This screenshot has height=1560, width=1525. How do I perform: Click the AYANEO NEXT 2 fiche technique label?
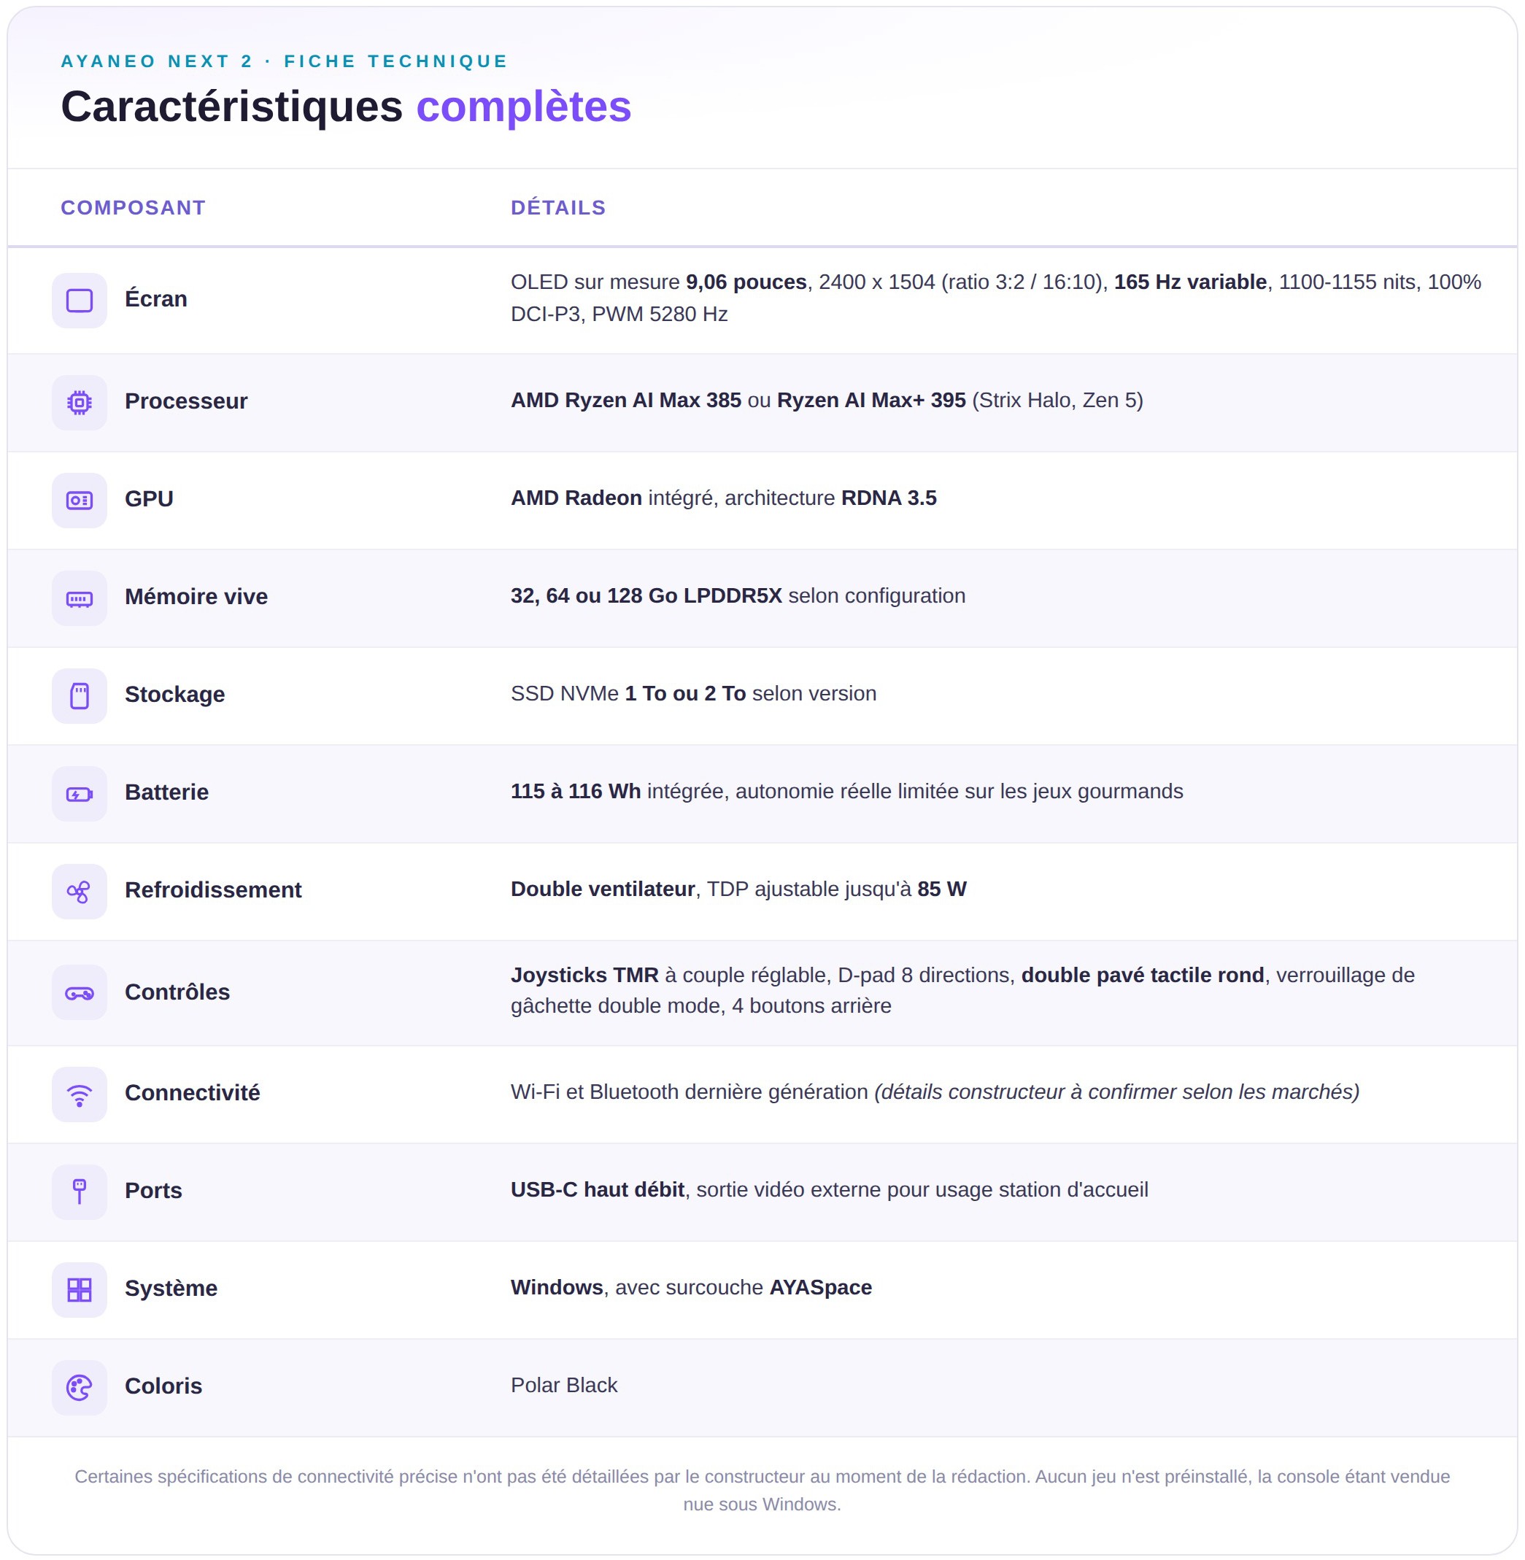click(x=285, y=61)
